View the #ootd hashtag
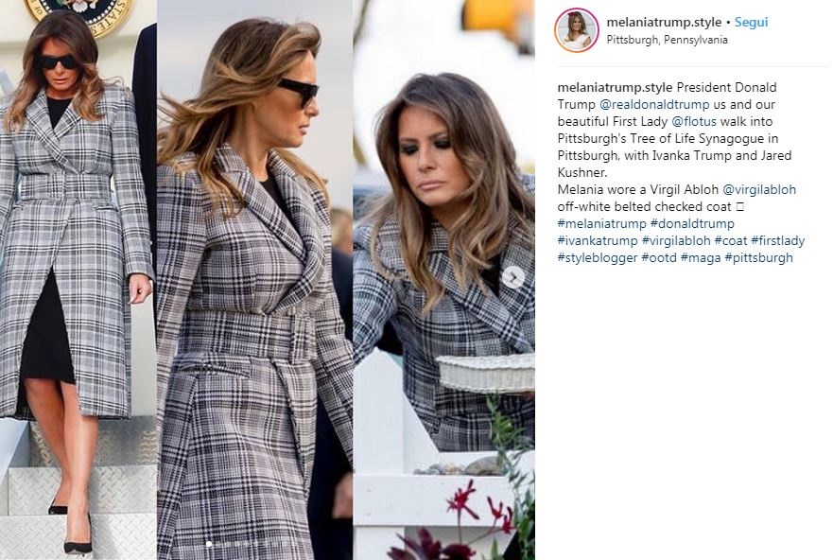 coord(659,257)
